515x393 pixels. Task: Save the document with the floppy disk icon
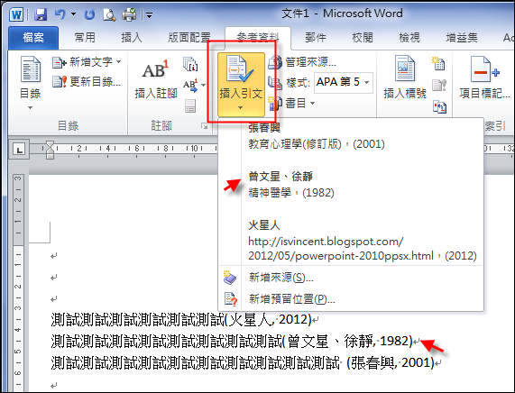(x=41, y=14)
